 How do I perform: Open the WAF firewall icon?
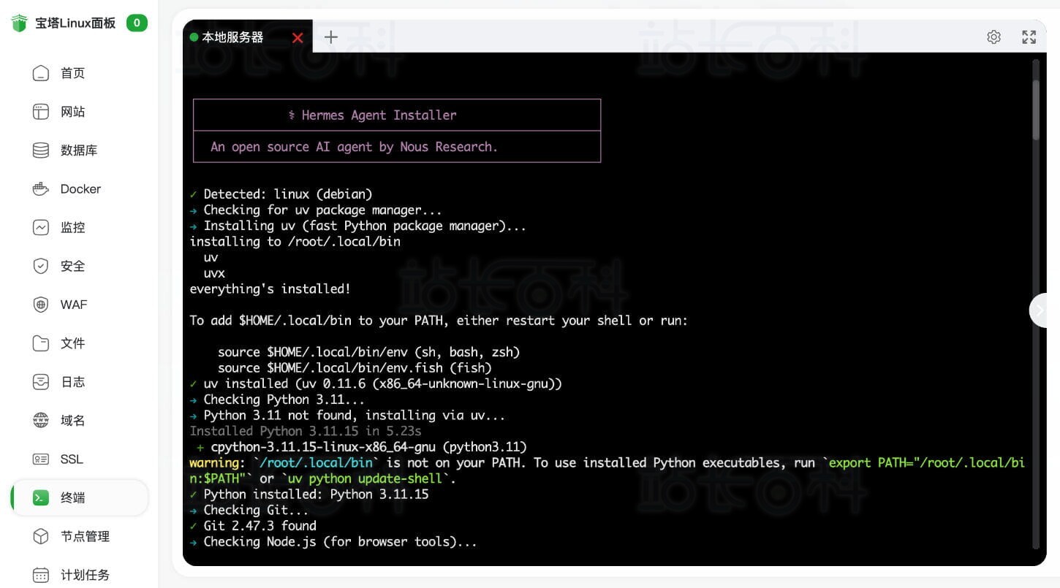[x=41, y=305]
